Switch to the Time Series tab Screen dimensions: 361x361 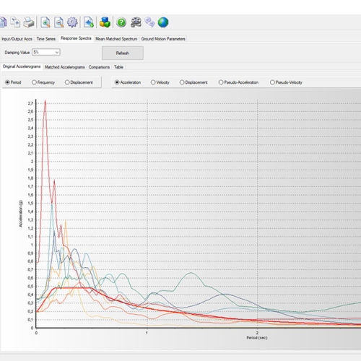pyautogui.click(x=46, y=39)
